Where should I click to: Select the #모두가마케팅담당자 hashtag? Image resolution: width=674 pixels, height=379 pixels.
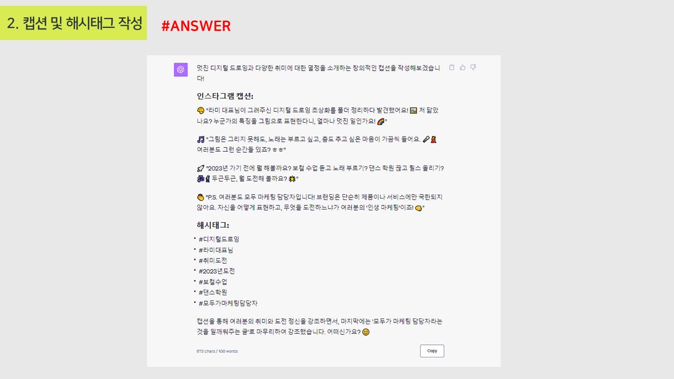pyautogui.click(x=228, y=303)
